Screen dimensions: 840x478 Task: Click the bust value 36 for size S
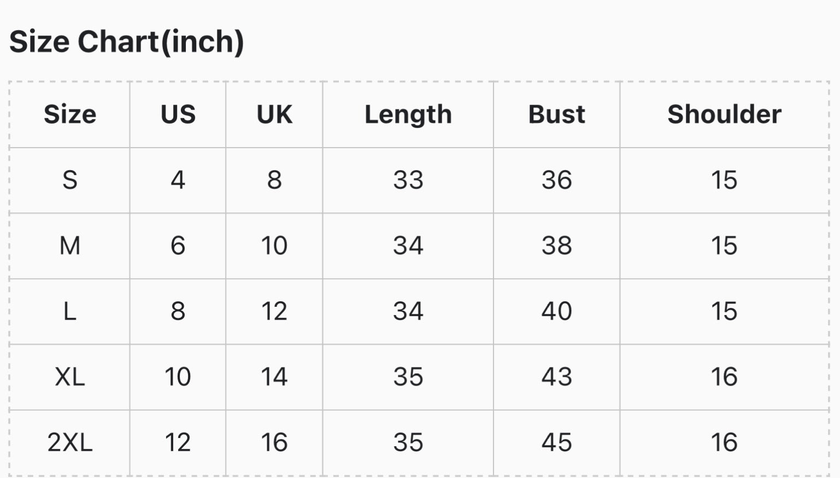coord(556,180)
